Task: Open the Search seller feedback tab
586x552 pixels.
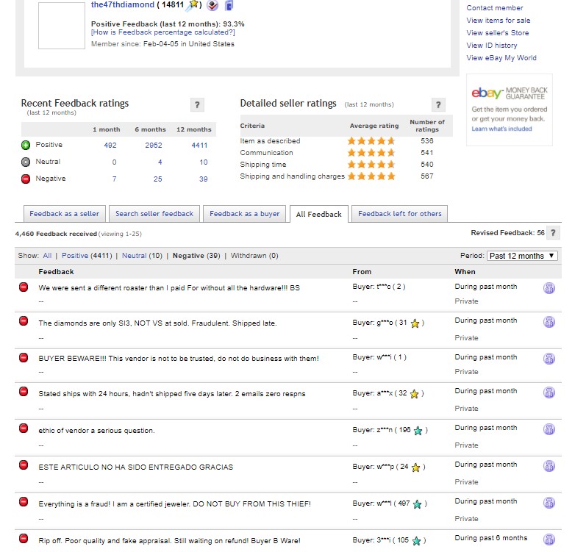Action: (x=154, y=214)
